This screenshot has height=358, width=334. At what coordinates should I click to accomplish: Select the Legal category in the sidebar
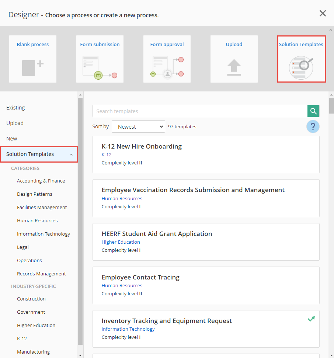coord(22,247)
